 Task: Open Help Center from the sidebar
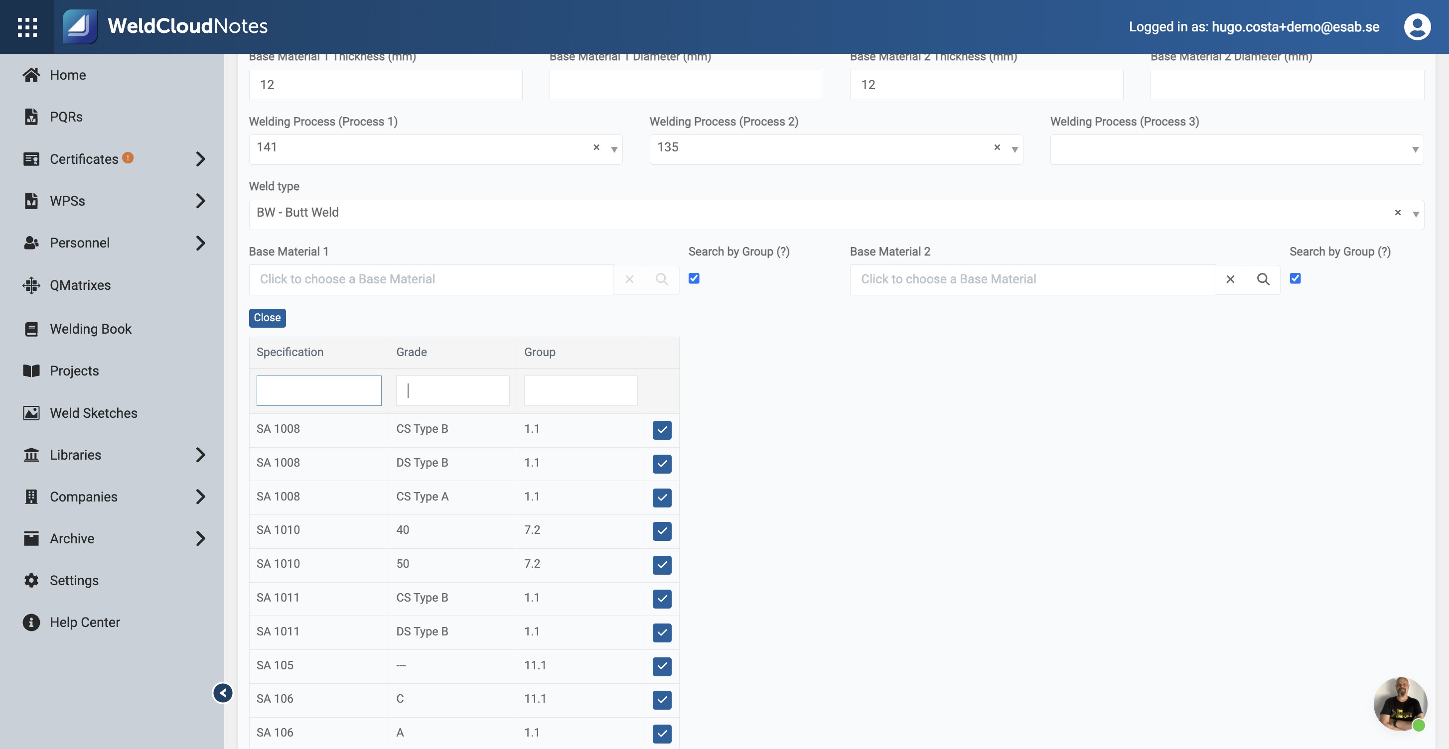(85, 622)
